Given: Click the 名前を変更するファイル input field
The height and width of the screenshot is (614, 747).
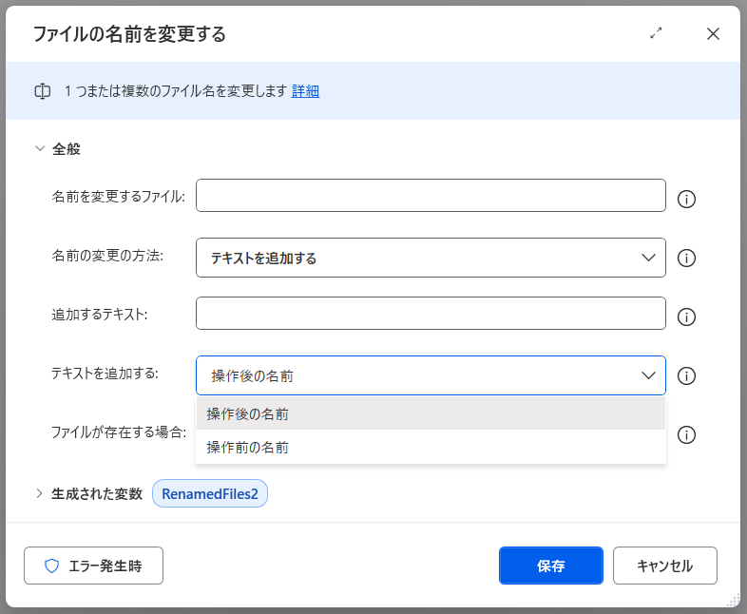Looking at the screenshot, I should point(430,196).
